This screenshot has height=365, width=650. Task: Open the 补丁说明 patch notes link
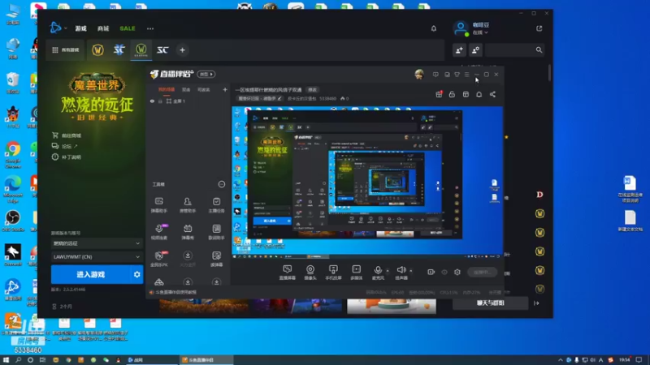pos(67,157)
